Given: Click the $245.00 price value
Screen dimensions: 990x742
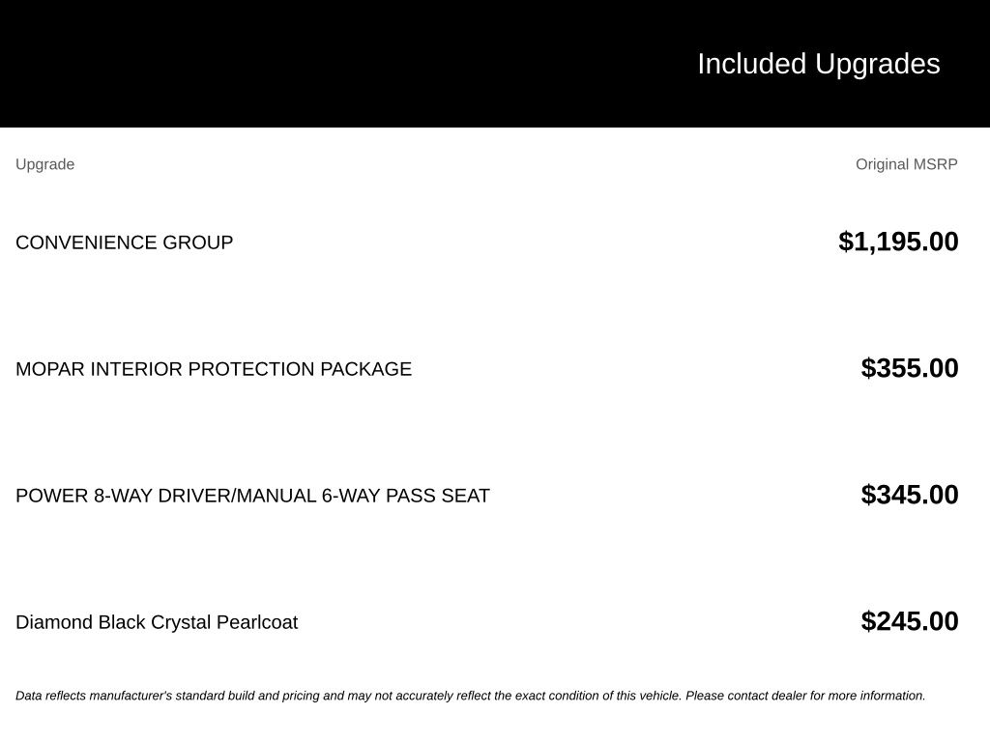Looking at the screenshot, I should click(x=909, y=621).
